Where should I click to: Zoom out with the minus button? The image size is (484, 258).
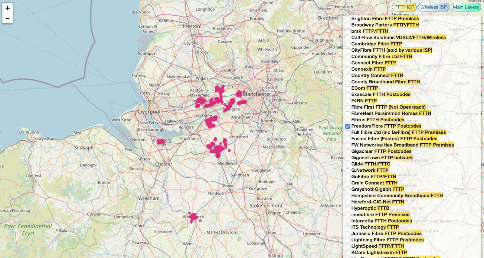coord(8,18)
